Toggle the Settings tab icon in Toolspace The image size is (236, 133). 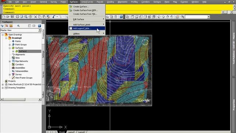(x=7, y=26)
